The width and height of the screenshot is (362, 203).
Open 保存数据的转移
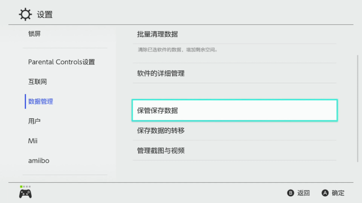[x=161, y=131]
